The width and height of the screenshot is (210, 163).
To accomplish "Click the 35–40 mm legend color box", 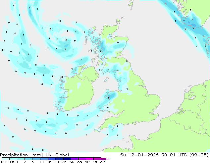I will 82,159.
